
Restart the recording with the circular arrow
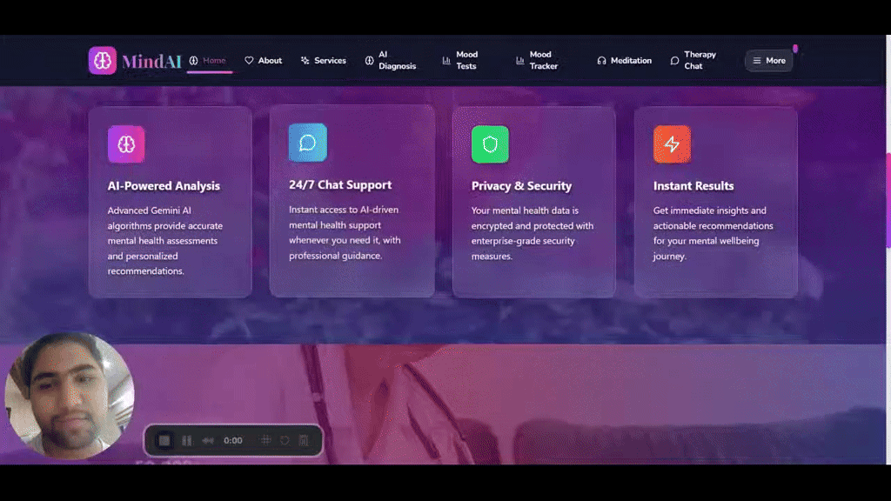coord(285,440)
